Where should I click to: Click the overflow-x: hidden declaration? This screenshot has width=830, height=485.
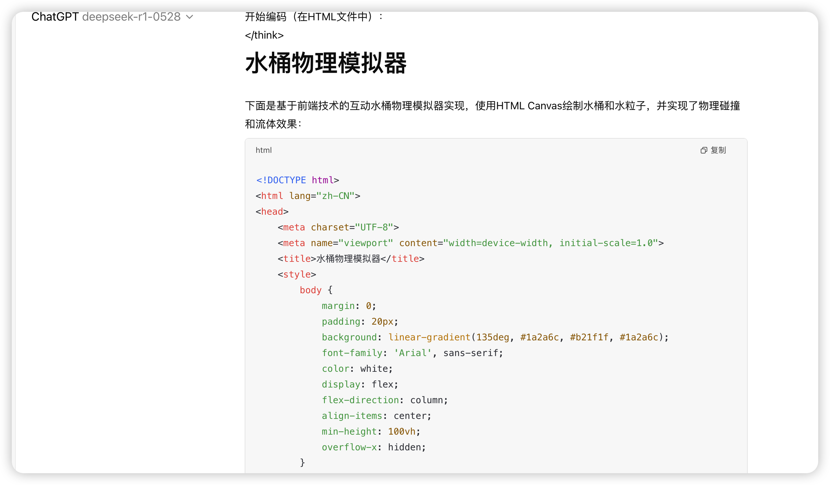pyautogui.click(x=373, y=447)
